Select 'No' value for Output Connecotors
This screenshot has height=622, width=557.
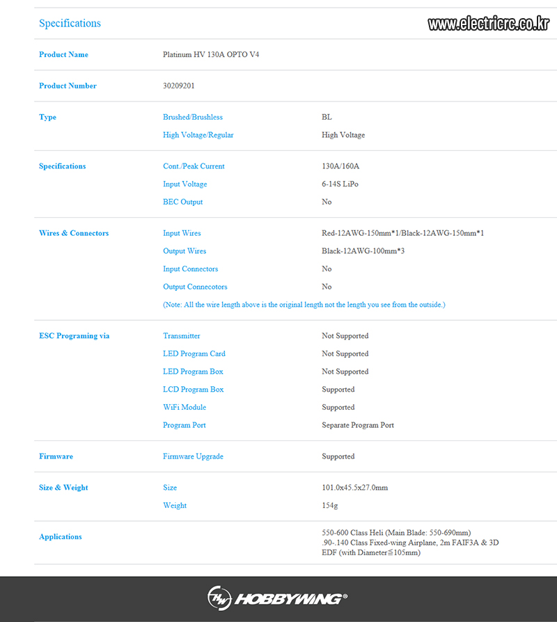coord(327,287)
